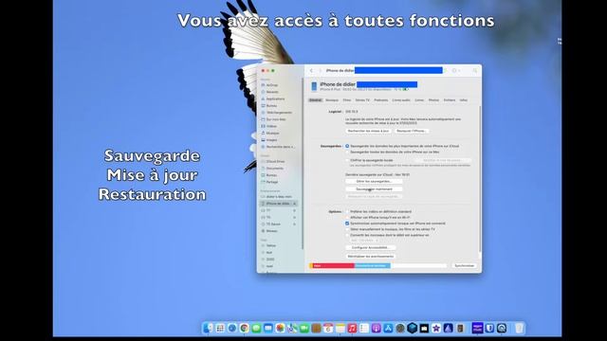The width and height of the screenshot is (607, 341).
Task: Click blue Documents segment of storage bar
Action: [x=373, y=266]
